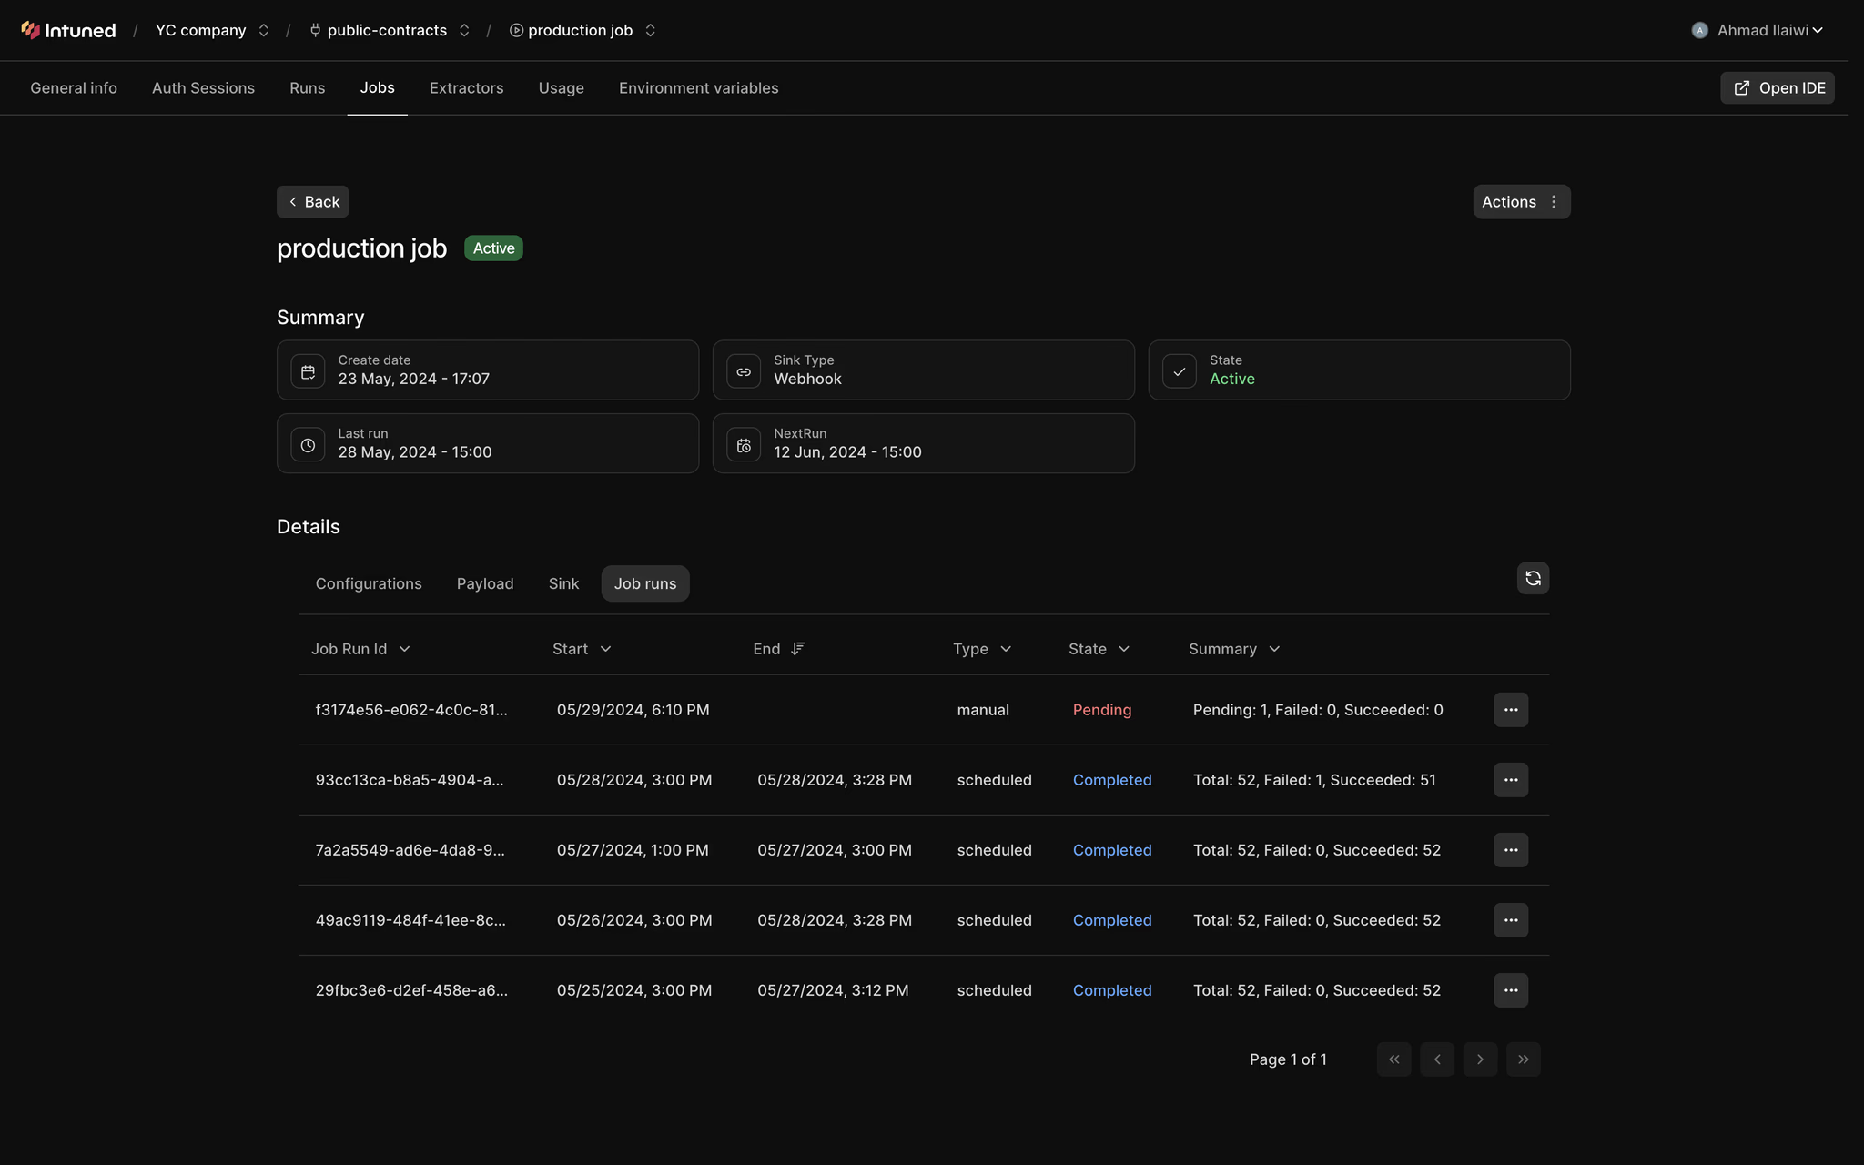
Task: Jump to first page double-arrow
Action: [x=1393, y=1059]
